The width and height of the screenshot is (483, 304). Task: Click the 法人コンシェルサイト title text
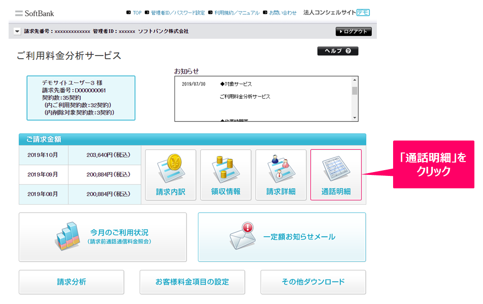(x=329, y=12)
